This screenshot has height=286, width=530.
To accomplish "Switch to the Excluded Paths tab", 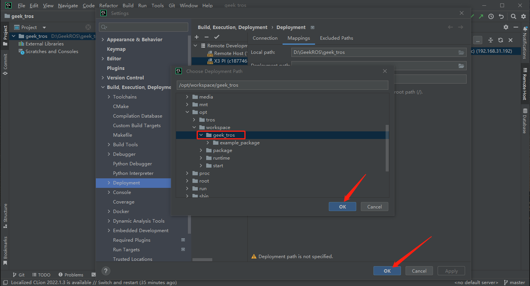I will pyautogui.click(x=336, y=38).
